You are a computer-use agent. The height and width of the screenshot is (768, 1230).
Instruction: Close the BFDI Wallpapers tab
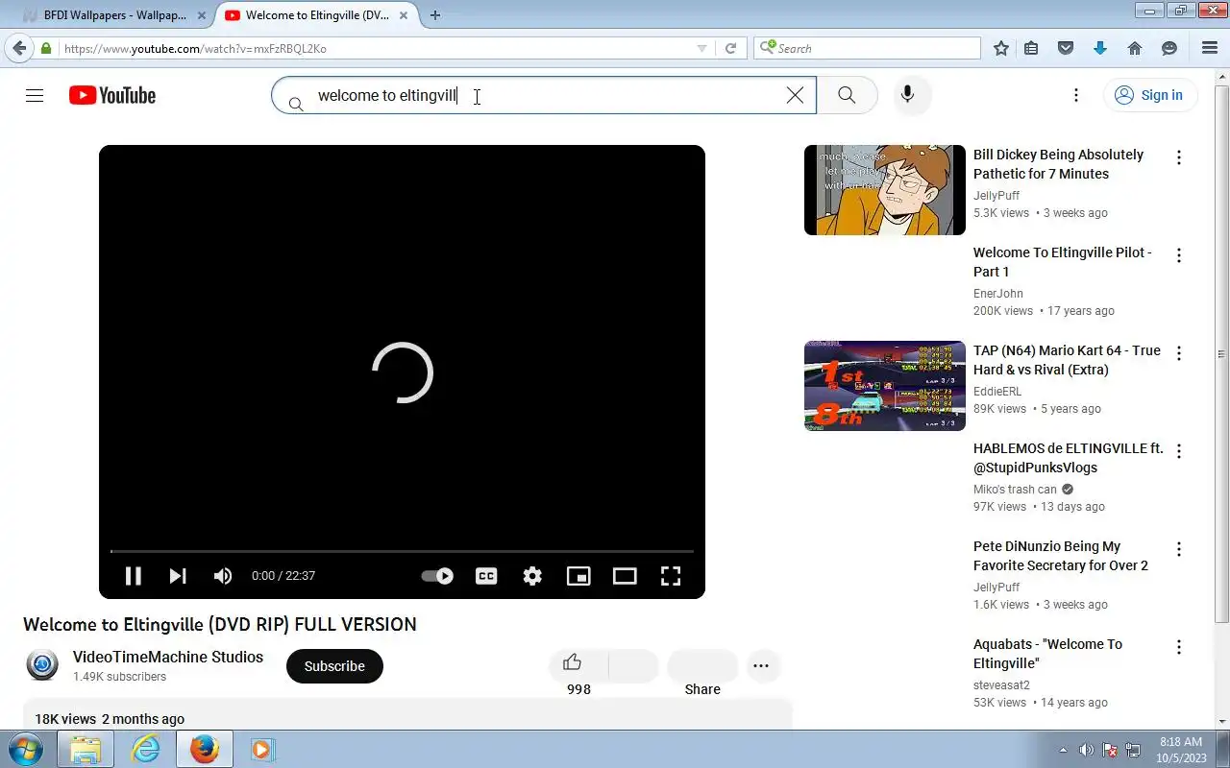(202, 15)
